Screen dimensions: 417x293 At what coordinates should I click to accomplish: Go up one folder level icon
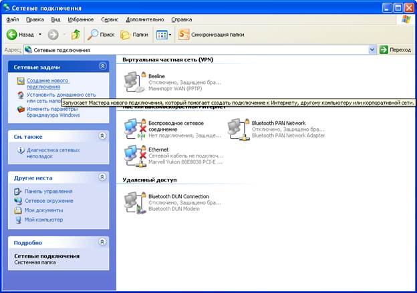pos(76,35)
